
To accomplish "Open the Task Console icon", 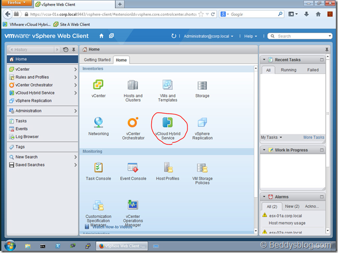I will click(98, 167).
